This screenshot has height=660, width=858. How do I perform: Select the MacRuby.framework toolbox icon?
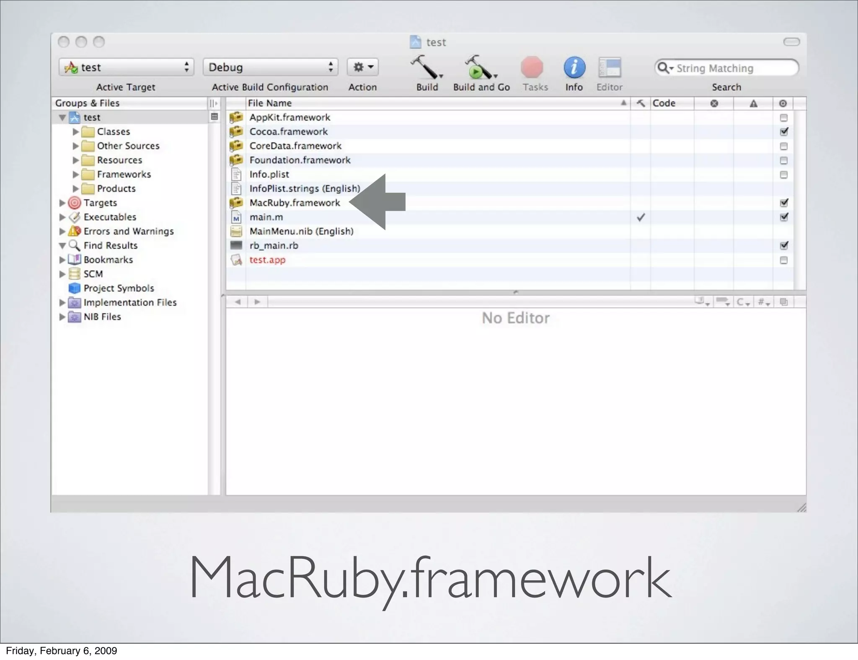click(x=236, y=203)
